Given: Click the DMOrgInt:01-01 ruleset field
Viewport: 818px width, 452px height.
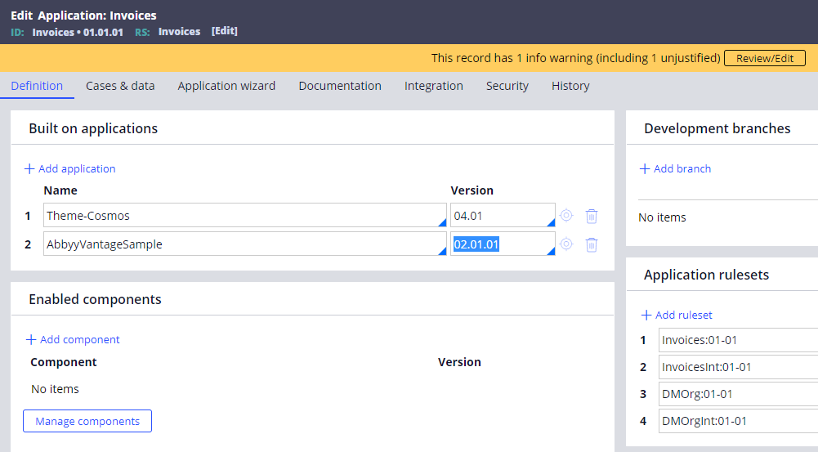Looking at the screenshot, I should [738, 421].
